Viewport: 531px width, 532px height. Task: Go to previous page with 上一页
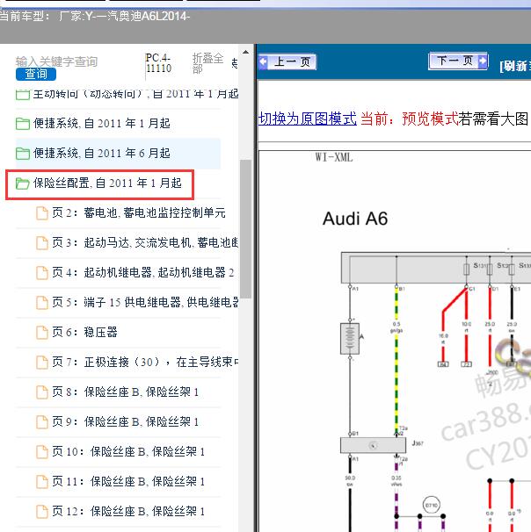(x=287, y=61)
